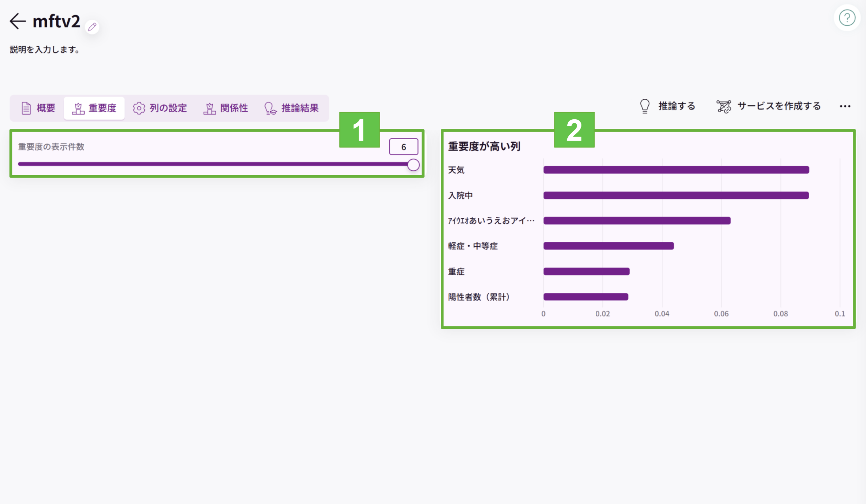The image size is (866, 504).
Task: Click the lightbulb icon on the 推論結果 tab
Action: point(270,108)
